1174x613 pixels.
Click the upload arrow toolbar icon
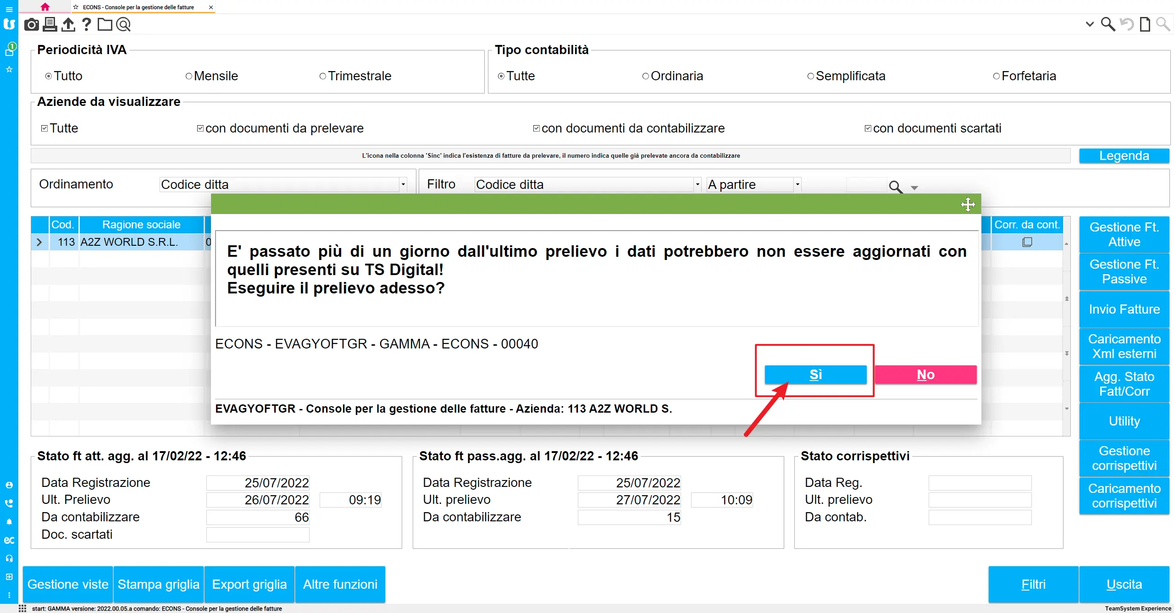point(68,24)
